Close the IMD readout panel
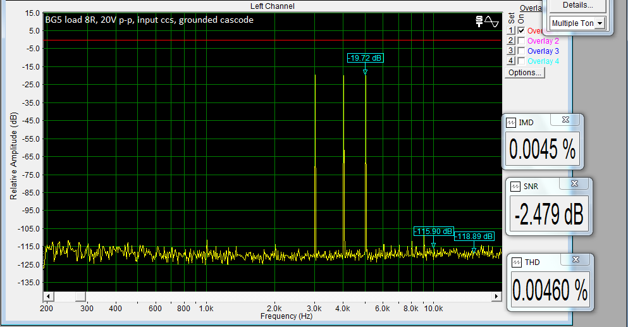Viewport: 628px width, 327px height. click(x=565, y=120)
